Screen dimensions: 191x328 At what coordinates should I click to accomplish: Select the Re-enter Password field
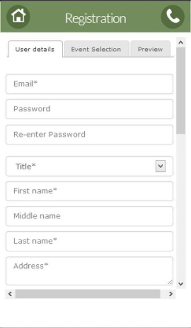click(x=90, y=134)
